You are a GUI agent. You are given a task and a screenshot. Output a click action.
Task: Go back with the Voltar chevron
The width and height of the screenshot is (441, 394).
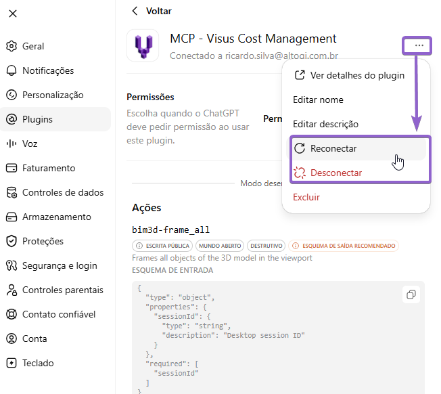coord(135,11)
